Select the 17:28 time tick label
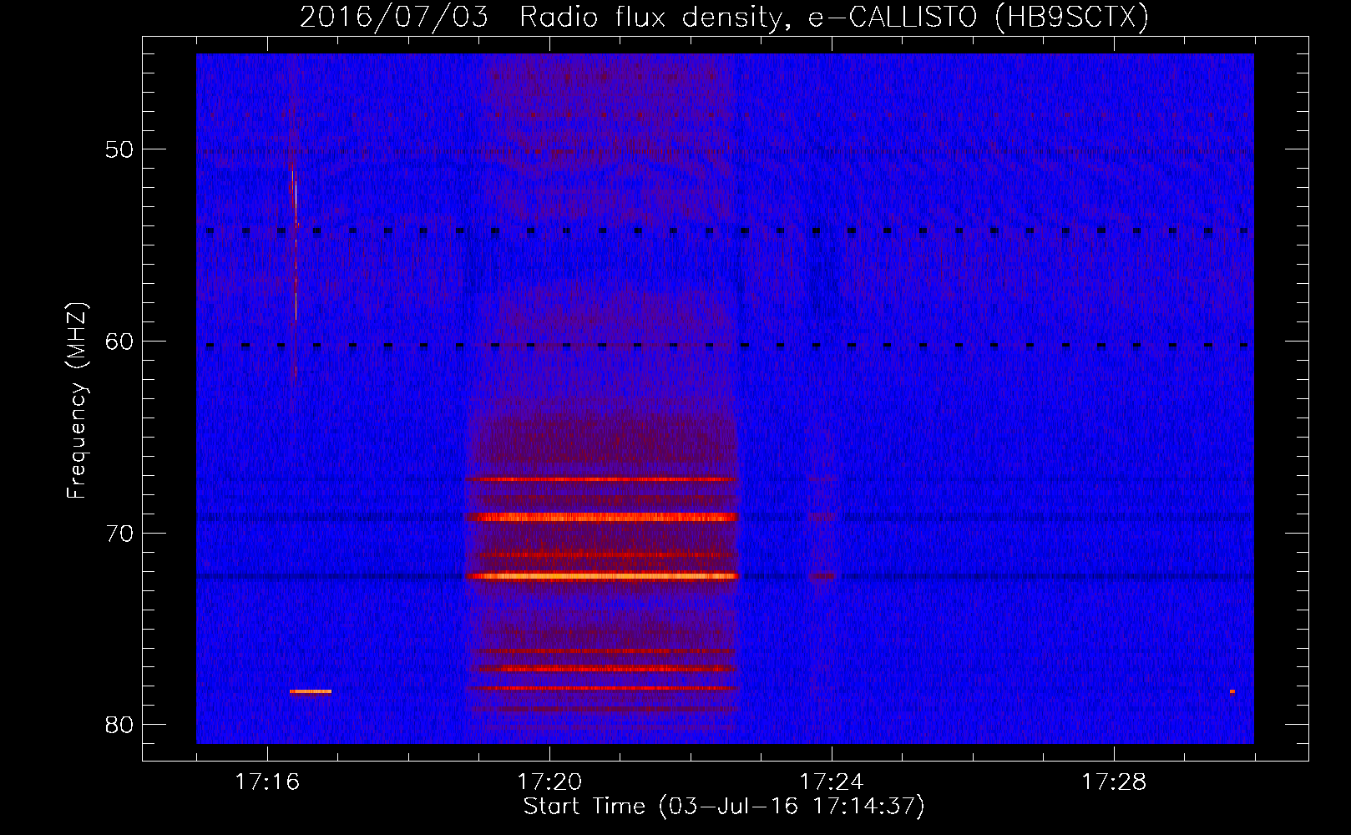Viewport: 1351px width, 835px height. pyautogui.click(x=1114, y=782)
